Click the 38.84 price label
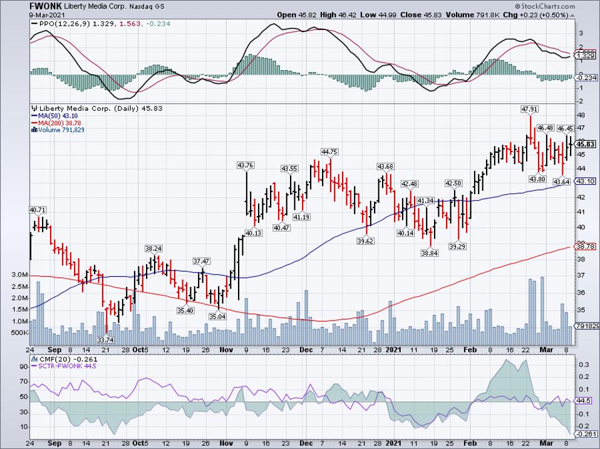The height and width of the screenshot is (449, 600). pos(430,253)
